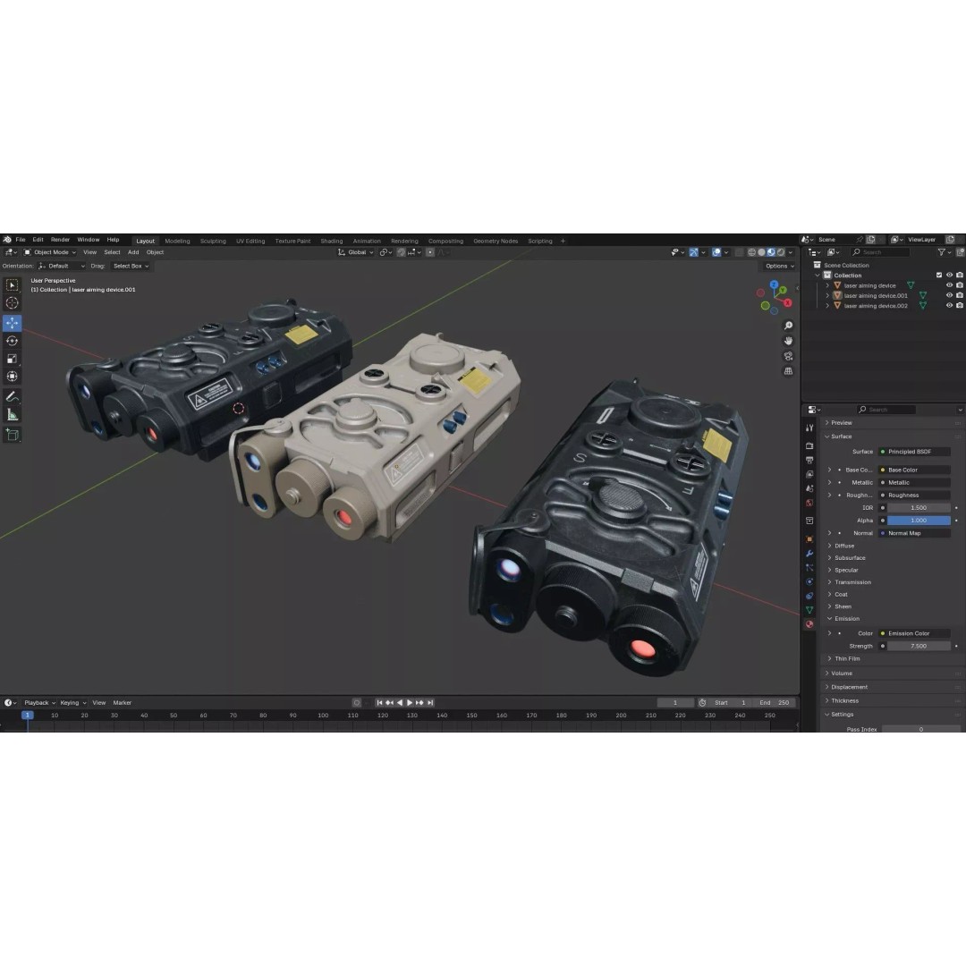Open the viewport Add menu
This screenshot has width=966, height=966.
click(133, 252)
